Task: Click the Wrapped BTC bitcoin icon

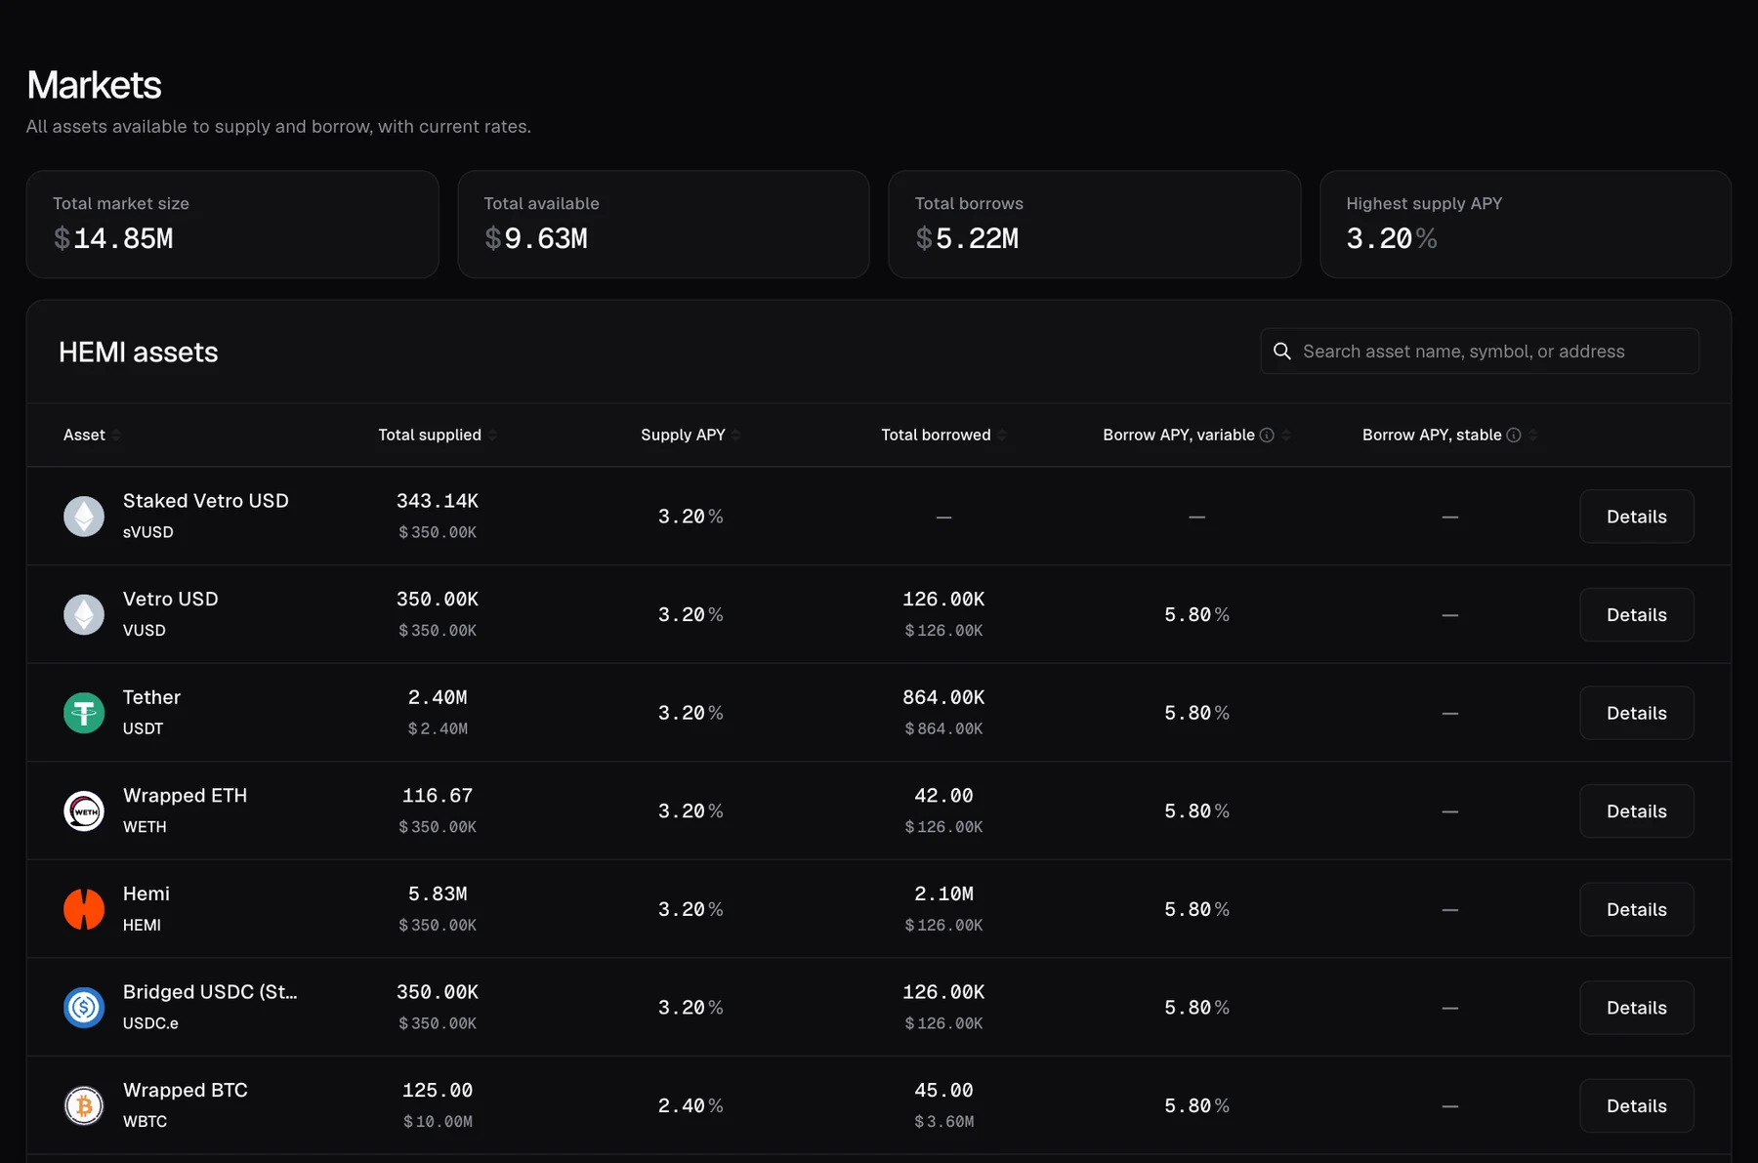Action: click(84, 1106)
